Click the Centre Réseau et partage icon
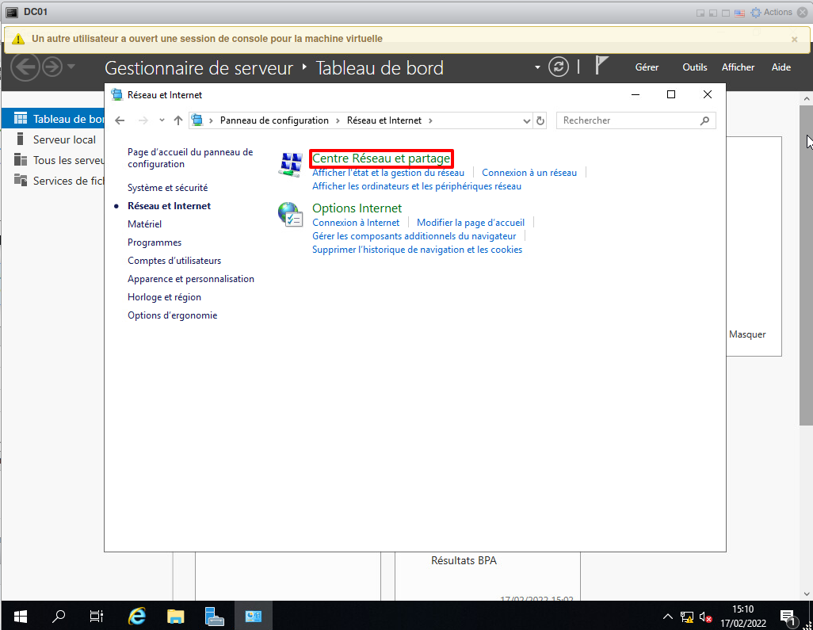The width and height of the screenshot is (813, 630). pos(290,164)
